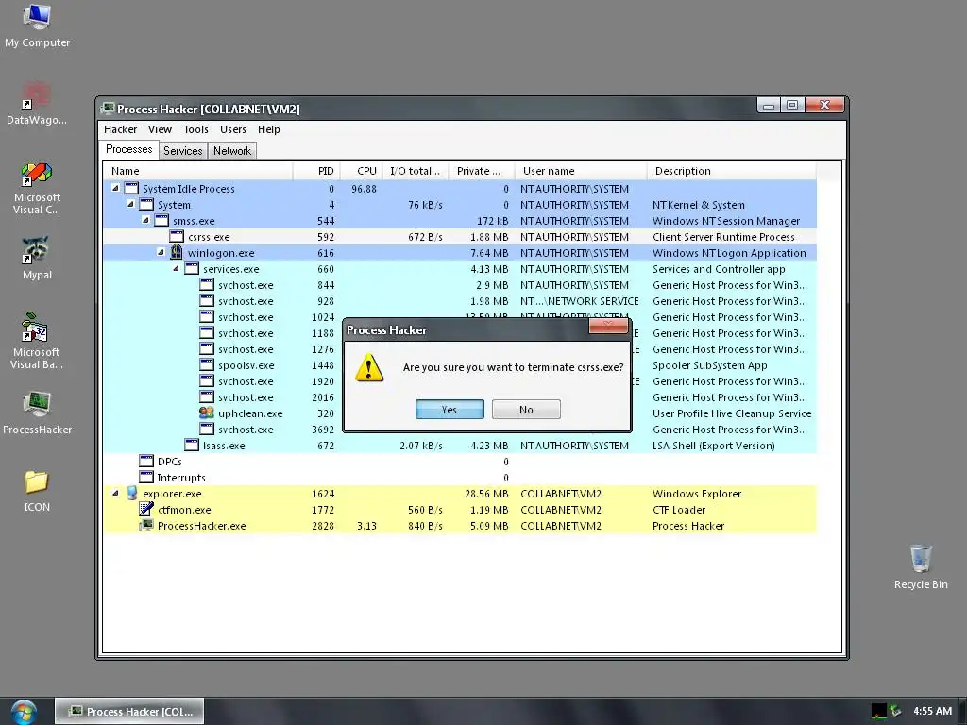This screenshot has height=725, width=967.
Task: Click the CPU graph tray icon
Action: (x=879, y=711)
